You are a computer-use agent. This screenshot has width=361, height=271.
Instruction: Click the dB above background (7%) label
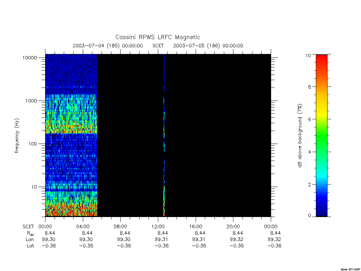[300, 136]
